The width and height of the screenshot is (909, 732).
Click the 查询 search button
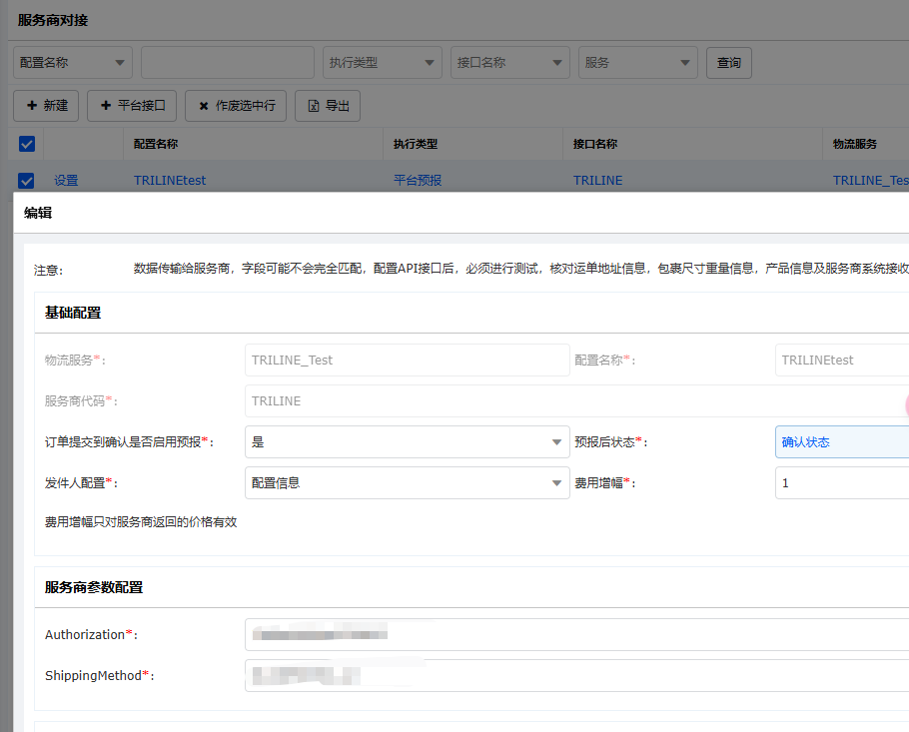[728, 62]
